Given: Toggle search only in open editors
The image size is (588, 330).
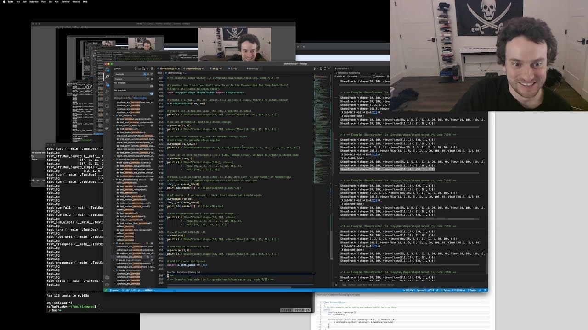Looking at the screenshot, I should click(x=151, y=86).
